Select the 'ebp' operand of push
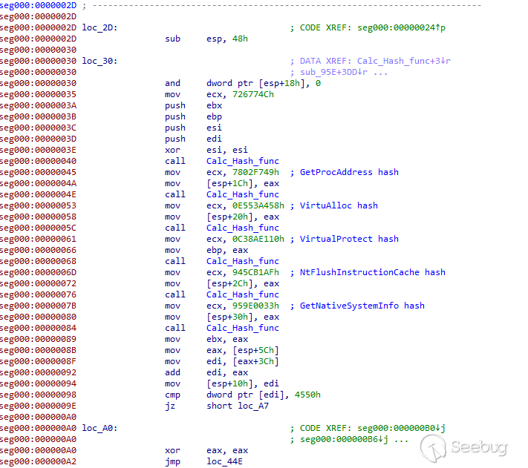528x468 pixels. pyautogui.click(x=214, y=116)
